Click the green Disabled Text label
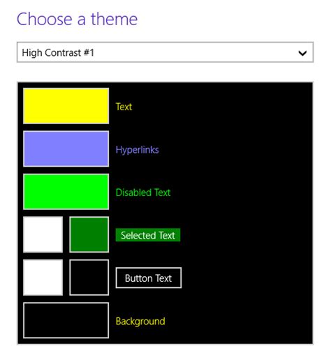 (143, 193)
